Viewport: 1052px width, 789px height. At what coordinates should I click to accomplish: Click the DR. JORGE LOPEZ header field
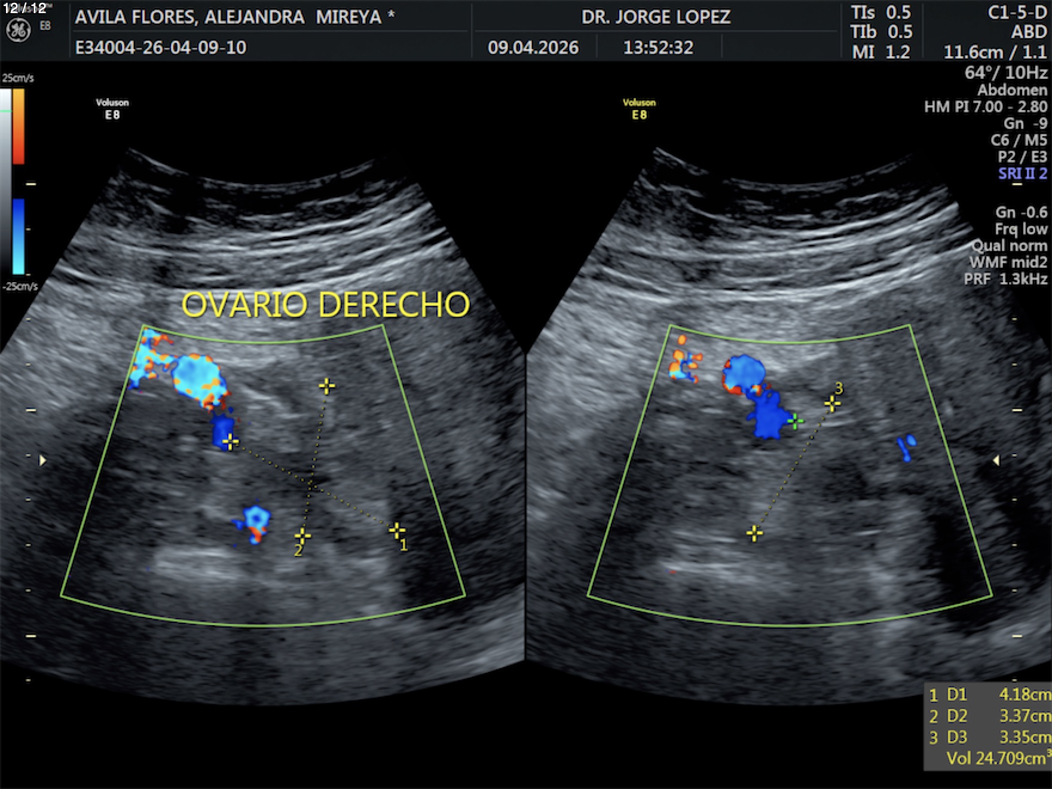pos(656,17)
